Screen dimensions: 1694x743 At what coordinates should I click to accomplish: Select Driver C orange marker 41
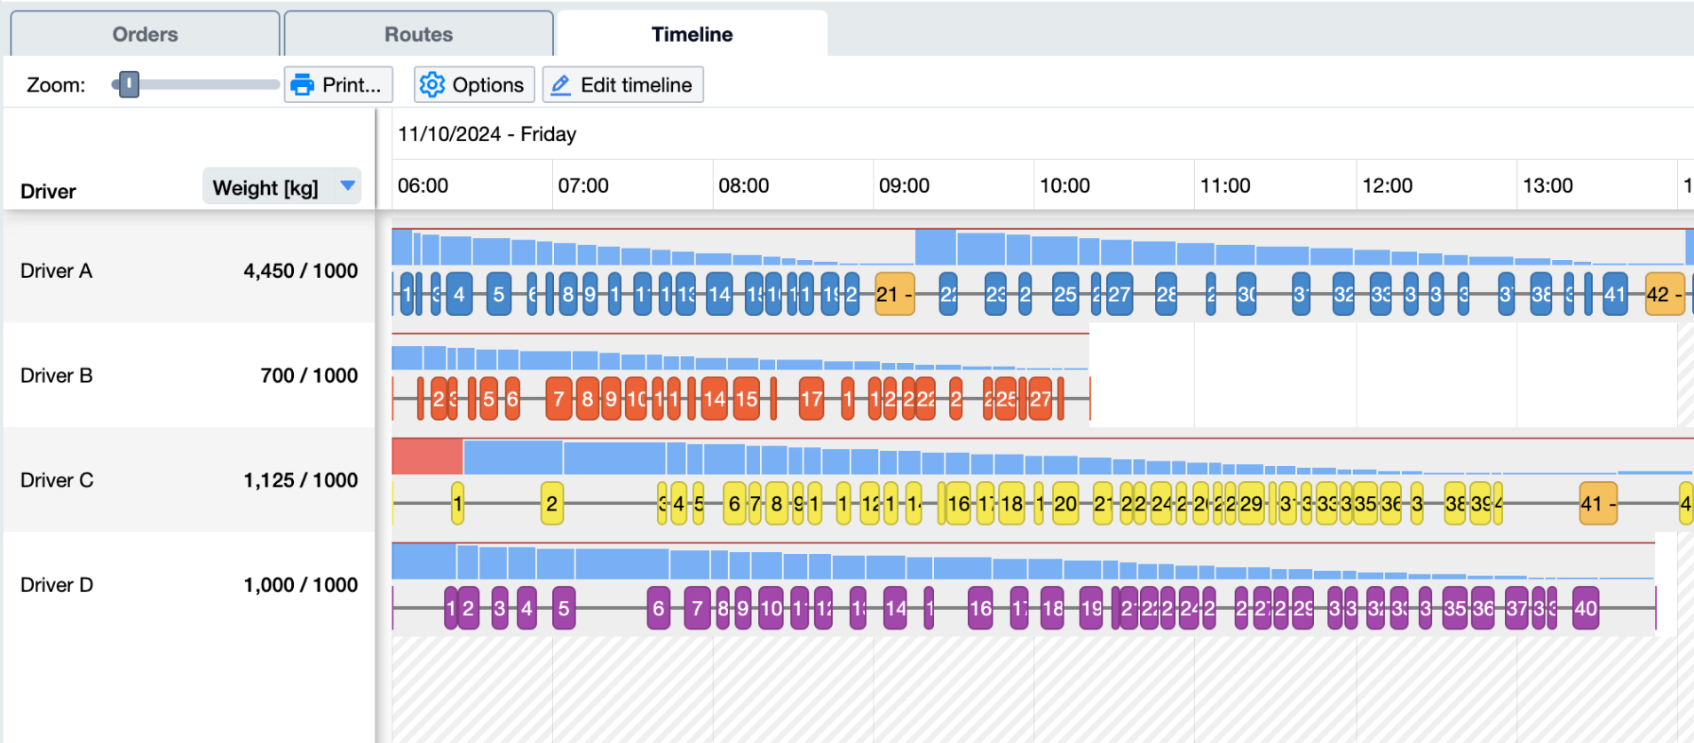pos(1598,503)
